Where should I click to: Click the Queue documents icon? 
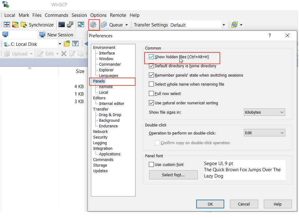click(x=104, y=25)
